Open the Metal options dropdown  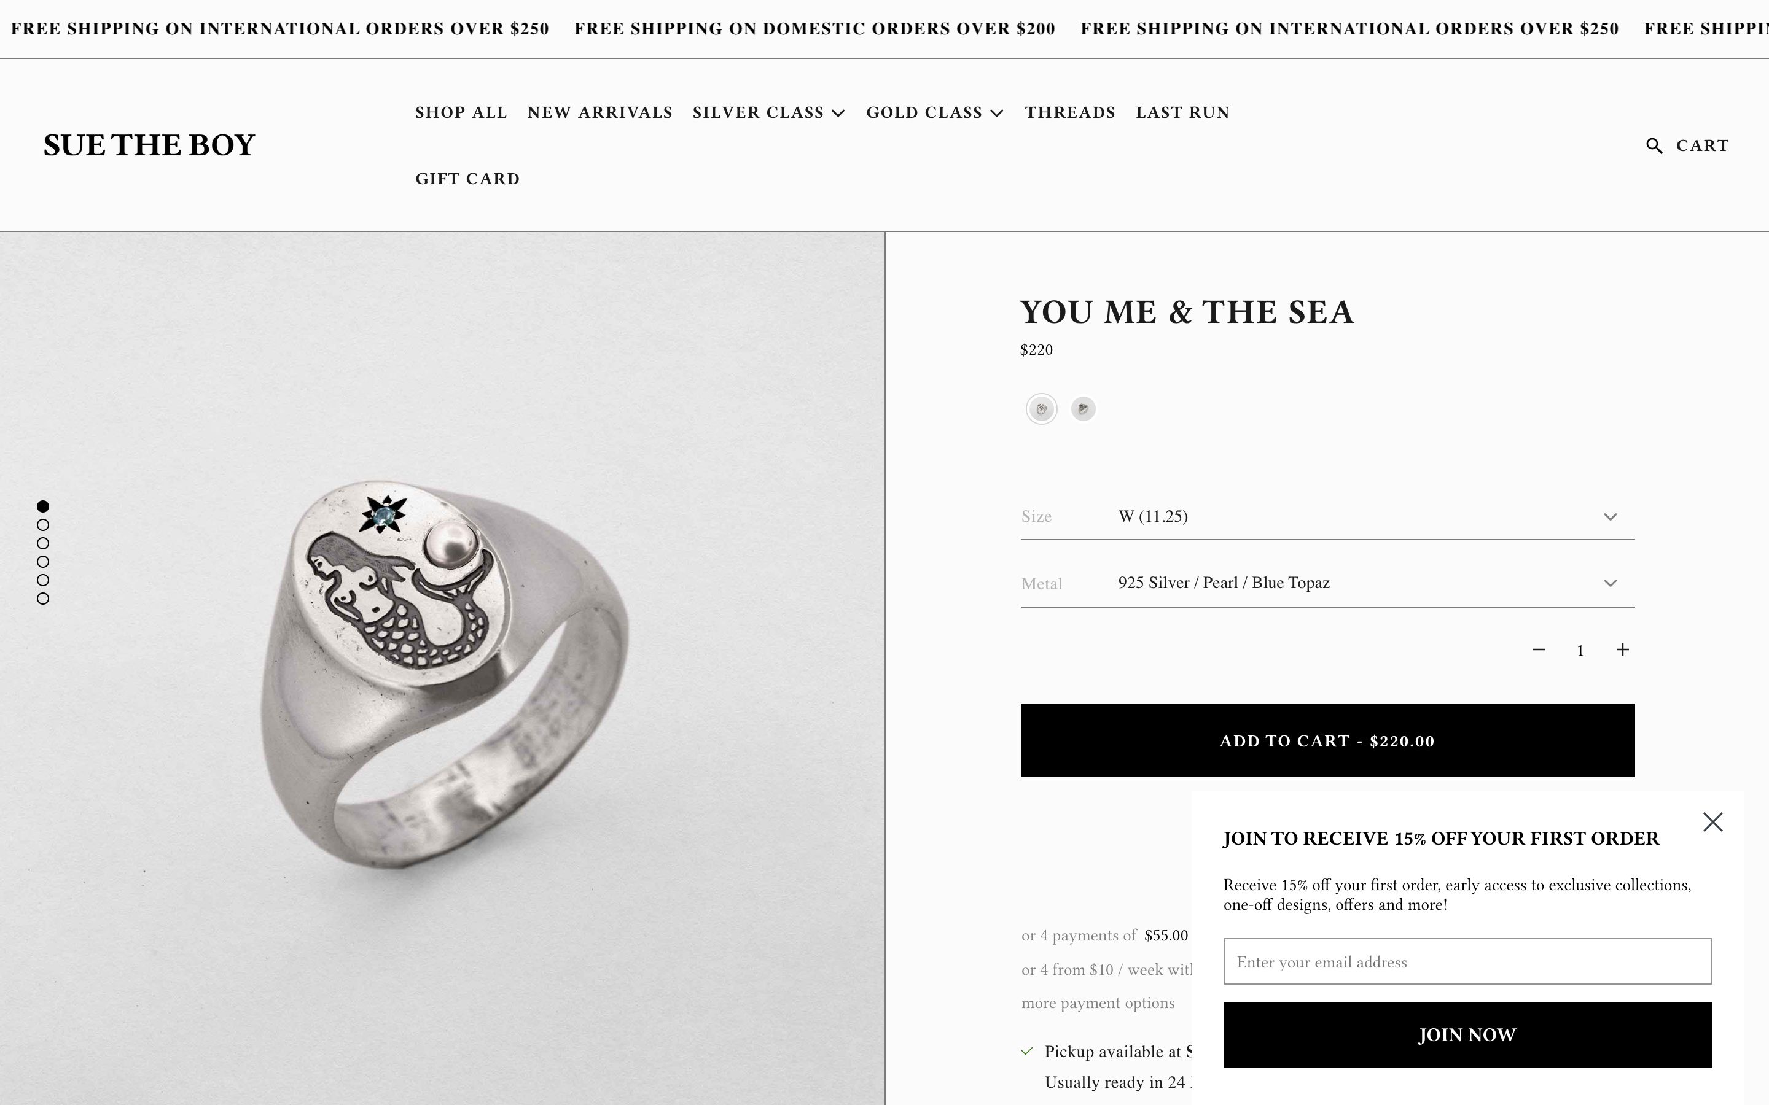(x=1327, y=583)
